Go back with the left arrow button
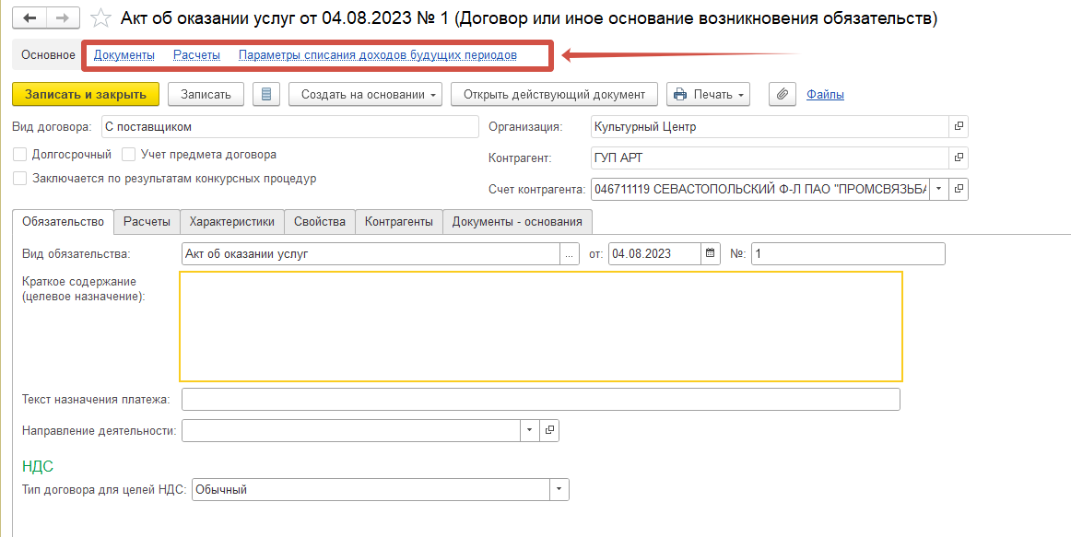This screenshot has width=1071, height=537. pos(29,18)
